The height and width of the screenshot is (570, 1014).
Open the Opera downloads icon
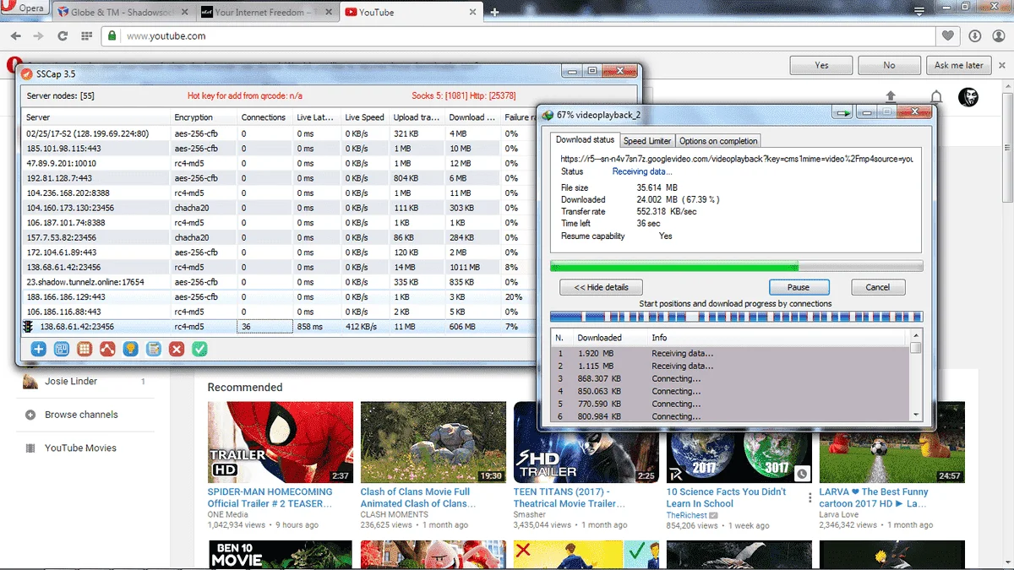point(974,36)
